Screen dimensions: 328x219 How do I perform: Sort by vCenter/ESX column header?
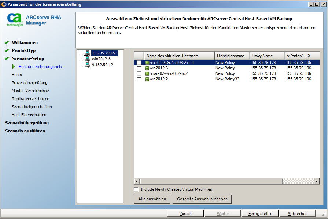point(302,56)
